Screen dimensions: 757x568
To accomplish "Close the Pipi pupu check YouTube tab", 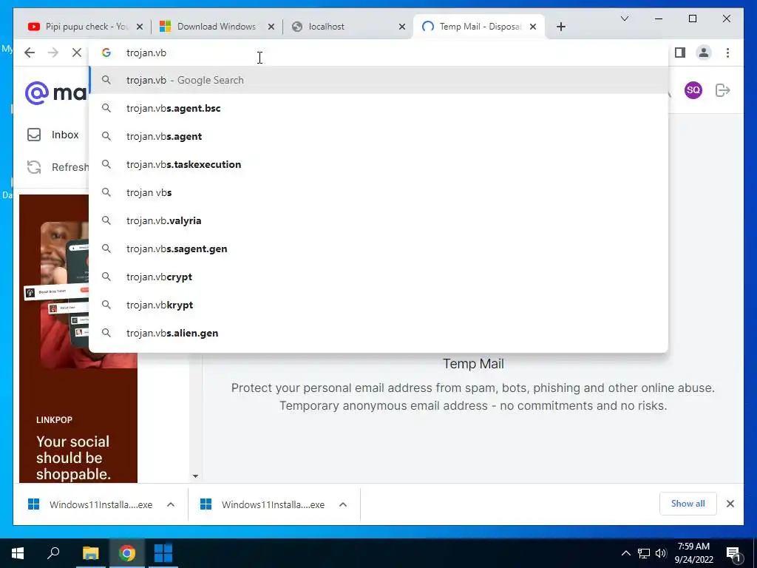I will coord(140,27).
